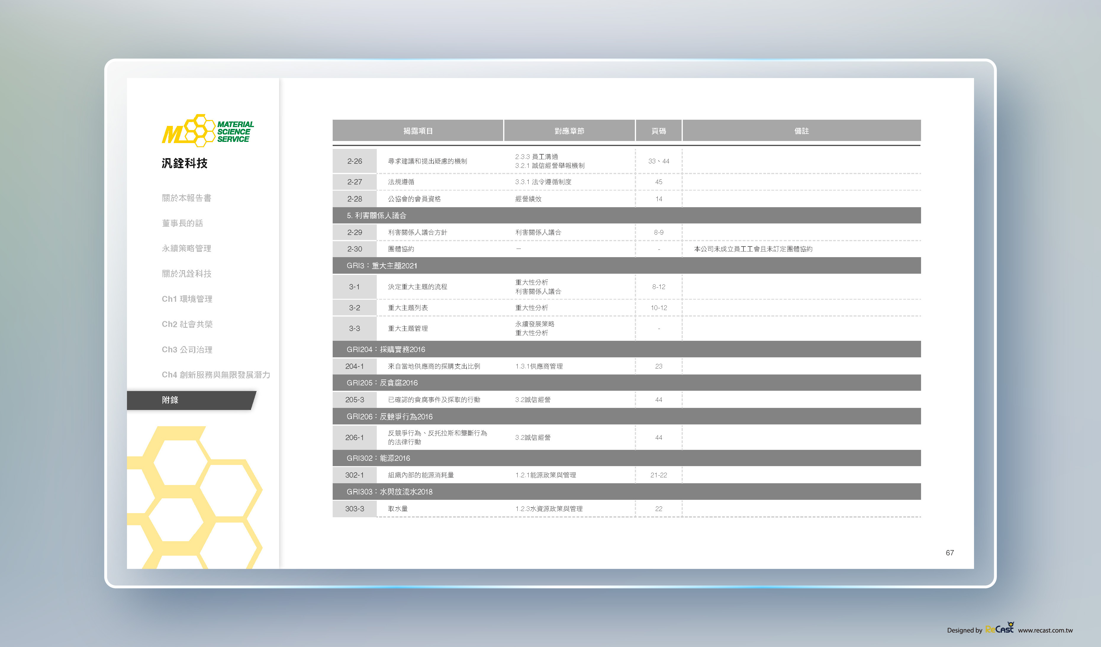Viewport: 1101px width, 647px height.
Task: Click GRI3：重大主題2021 section header
Action: [x=627, y=266]
